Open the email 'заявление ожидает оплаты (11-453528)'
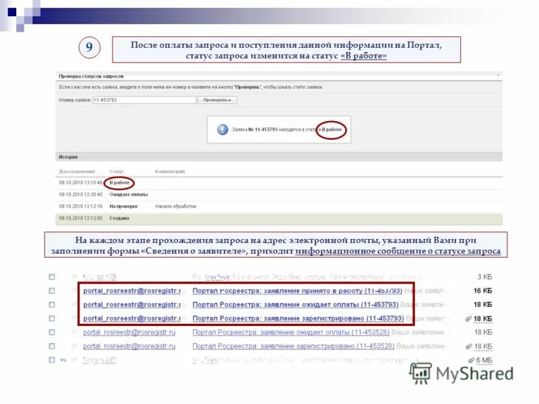 point(291,332)
